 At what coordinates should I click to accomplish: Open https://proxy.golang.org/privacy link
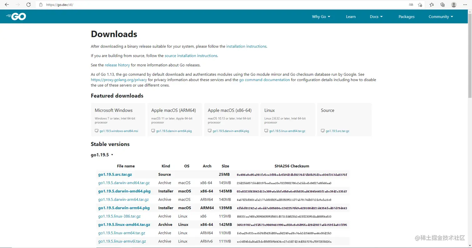(x=119, y=80)
